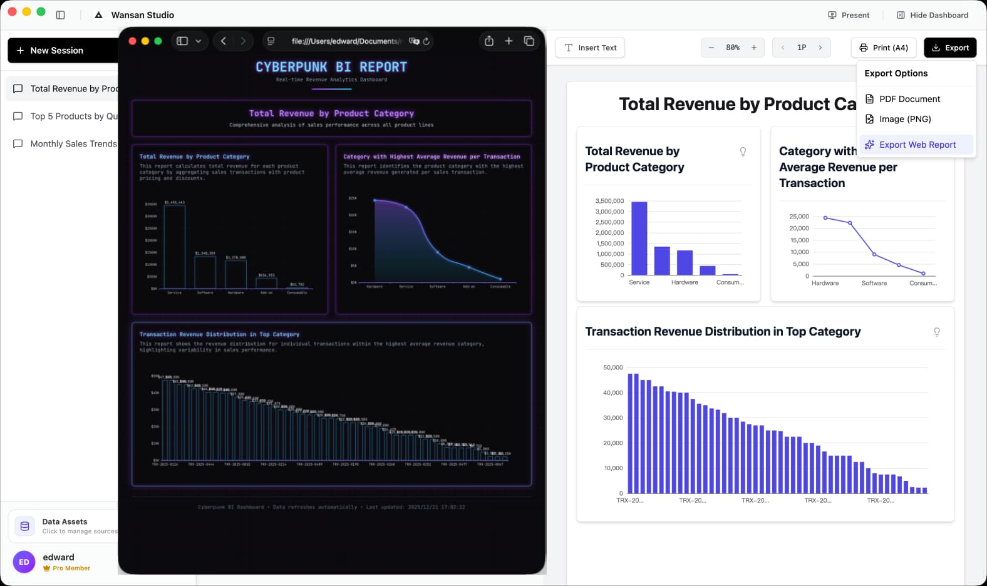Click the browser share icon
Screen dimensions: 987x586
click(489, 41)
